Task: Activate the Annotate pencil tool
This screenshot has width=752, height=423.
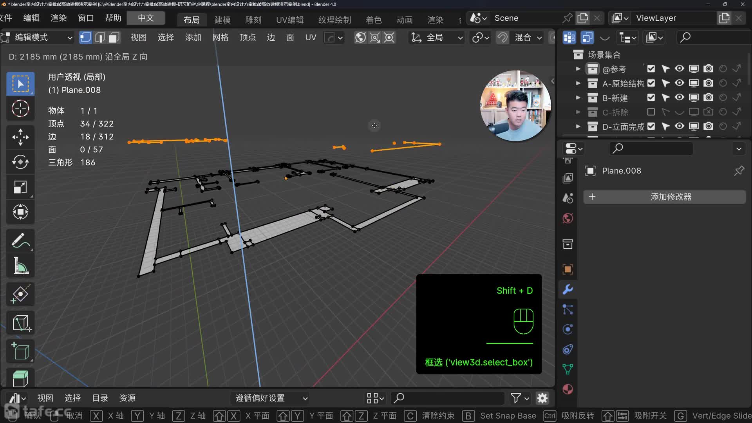Action: tap(20, 240)
